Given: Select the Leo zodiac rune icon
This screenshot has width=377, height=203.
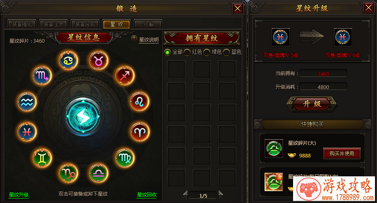Looking at the screenshot, I should [140, 102].
